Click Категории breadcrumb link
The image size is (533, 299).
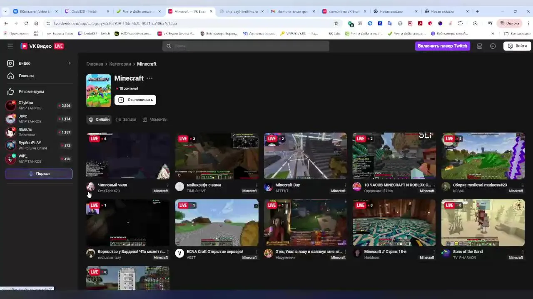[120, 64]
